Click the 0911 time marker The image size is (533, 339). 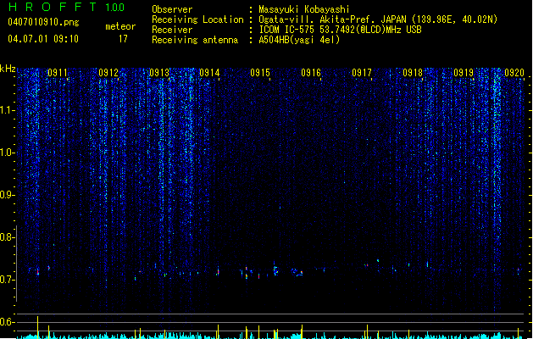coord(58,73)
